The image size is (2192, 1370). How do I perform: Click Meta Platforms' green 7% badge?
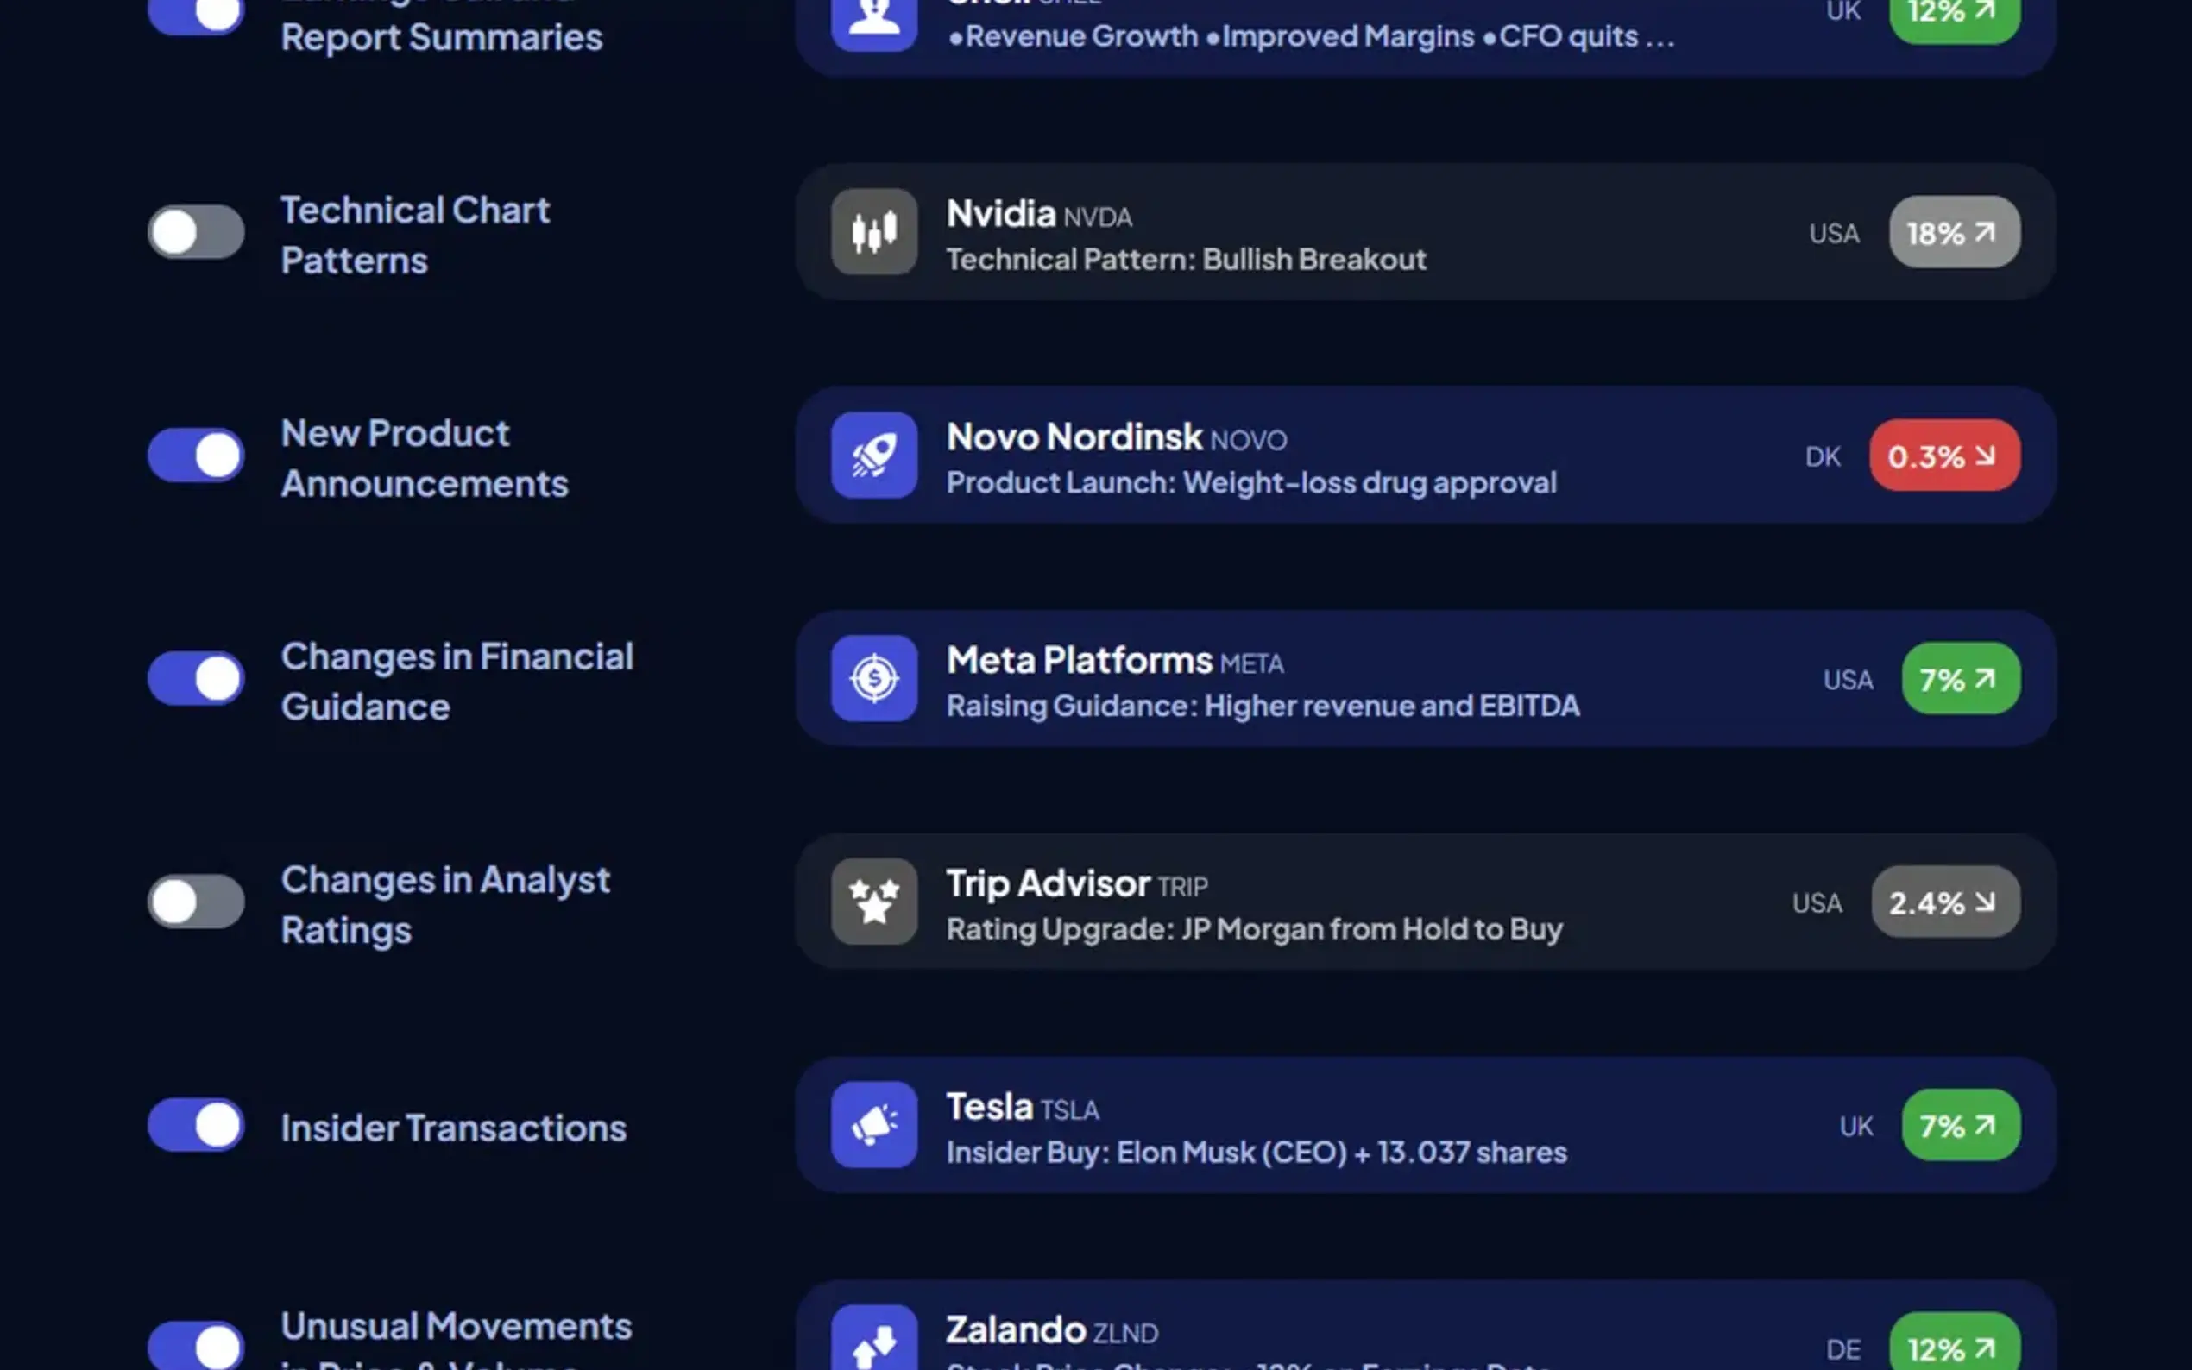coord(1960,679)
